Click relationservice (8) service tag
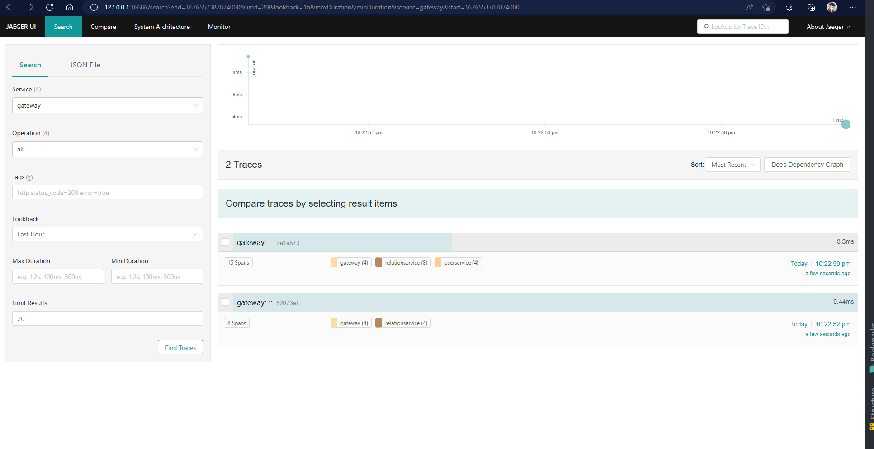Viewport: 874px width, 449px height. point(403,262)
